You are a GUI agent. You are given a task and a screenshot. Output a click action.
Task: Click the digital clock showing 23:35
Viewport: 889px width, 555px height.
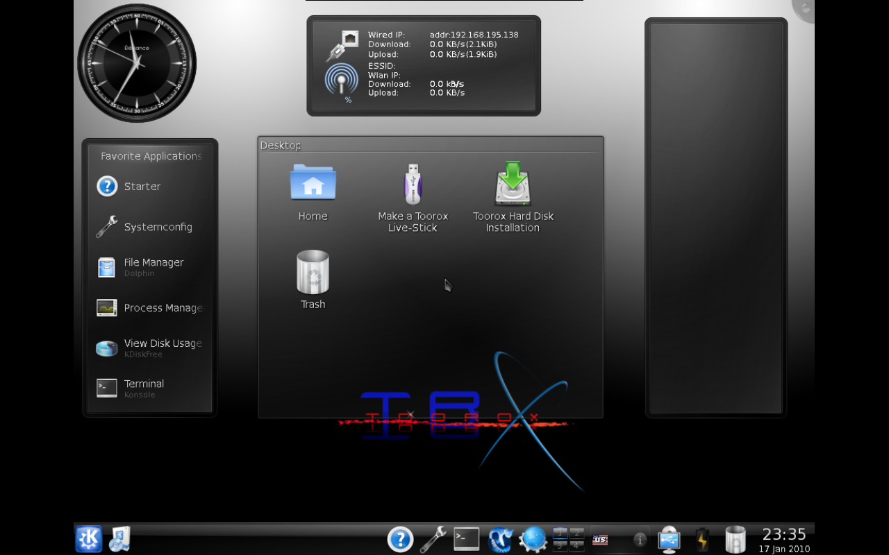tap(784, 534)
